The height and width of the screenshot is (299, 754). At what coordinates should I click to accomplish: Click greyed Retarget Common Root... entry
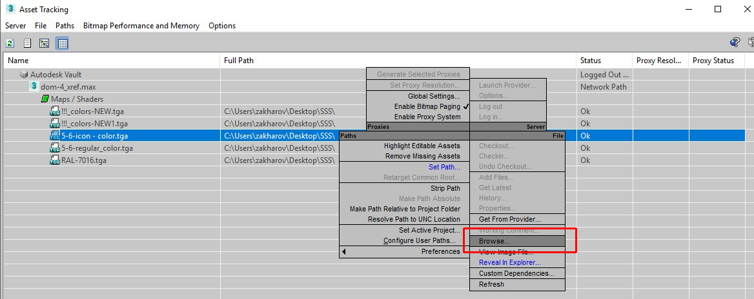[422, 178]
